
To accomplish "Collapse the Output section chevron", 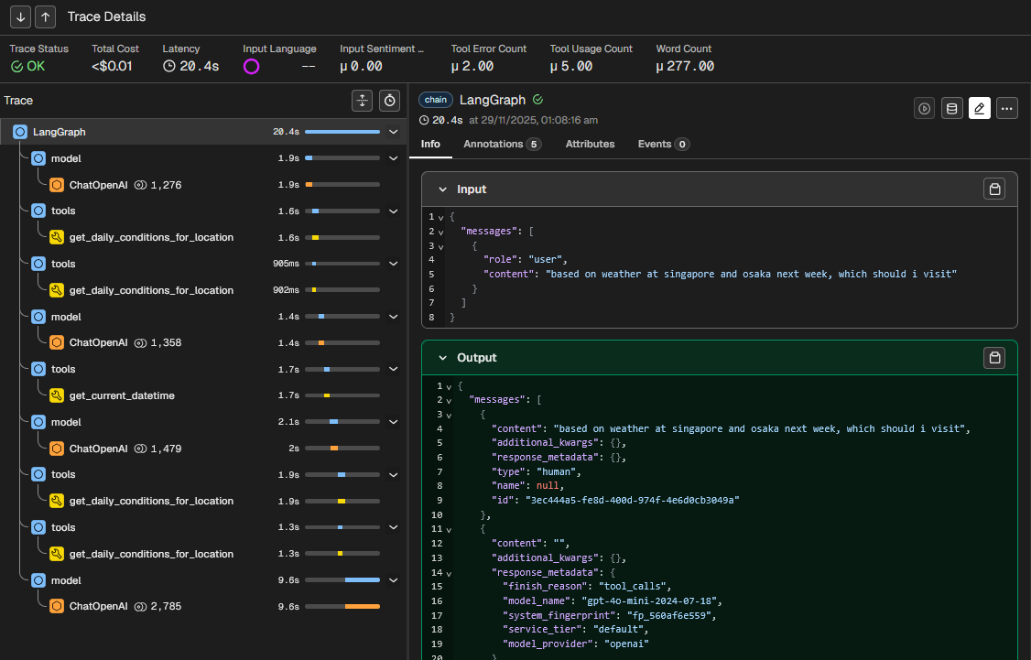I will [x=442, y=358].
